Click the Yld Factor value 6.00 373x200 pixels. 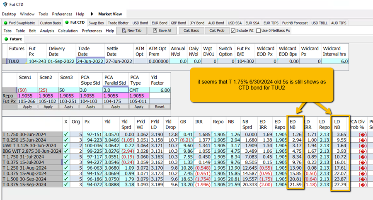tap(160, 90)
